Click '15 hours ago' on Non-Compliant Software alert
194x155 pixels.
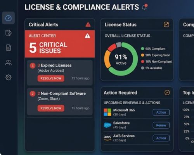(80, 108)
